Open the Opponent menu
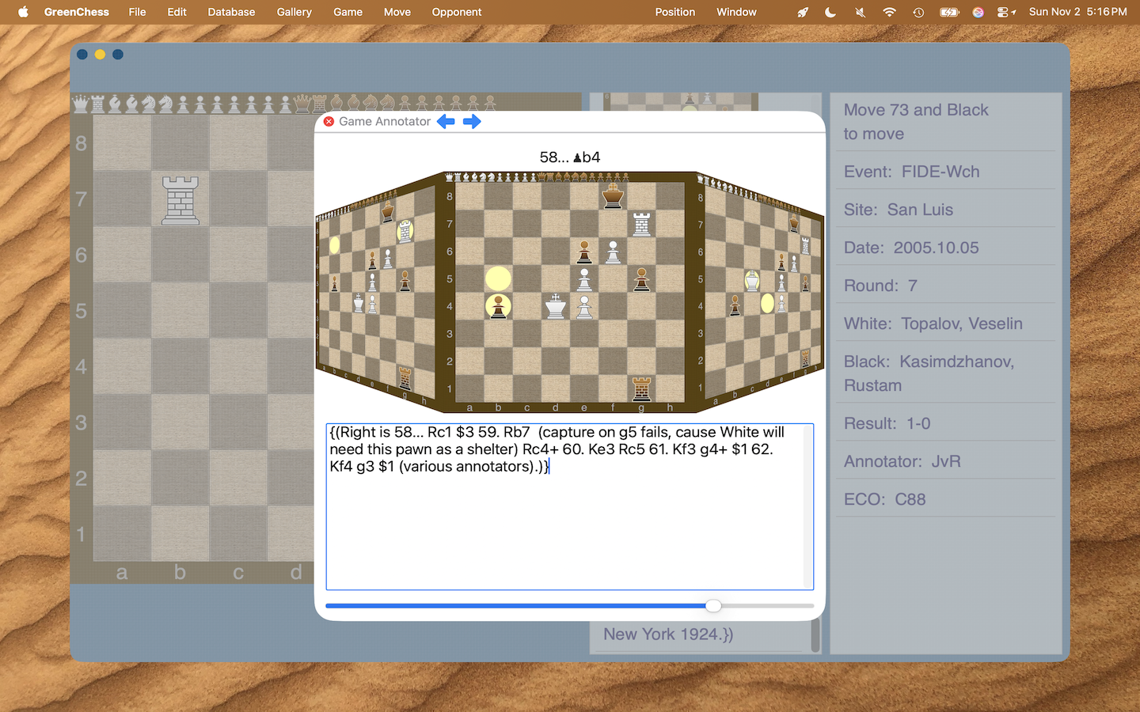1140x712 pixels. point(457,12)
